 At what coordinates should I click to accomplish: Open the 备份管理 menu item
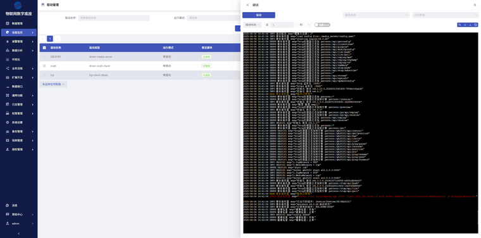(19, 131)
